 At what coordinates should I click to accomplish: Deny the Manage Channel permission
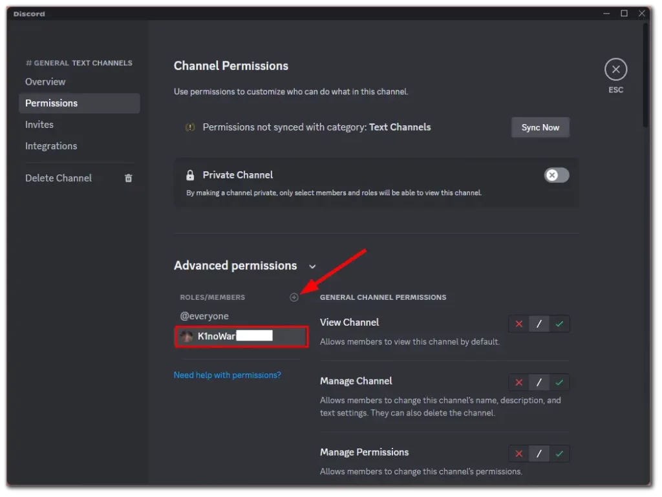[519, 383]
